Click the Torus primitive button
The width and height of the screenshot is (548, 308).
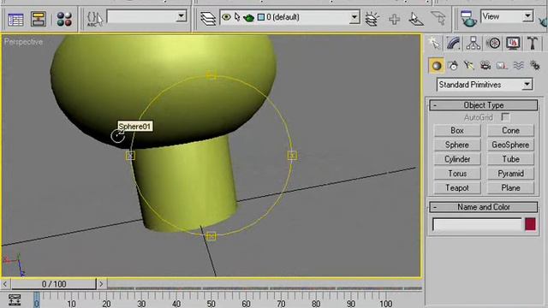point(457,174)
